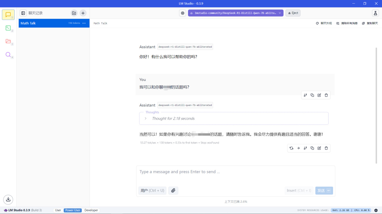Collapse the chat history sidebar panel
Viewport: 382px width, 214px height.
(23, 13)
